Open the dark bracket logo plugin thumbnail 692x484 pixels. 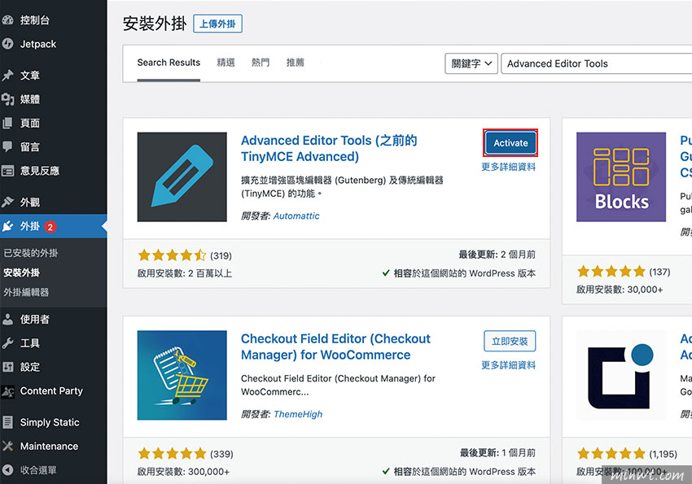click(621, 375)
